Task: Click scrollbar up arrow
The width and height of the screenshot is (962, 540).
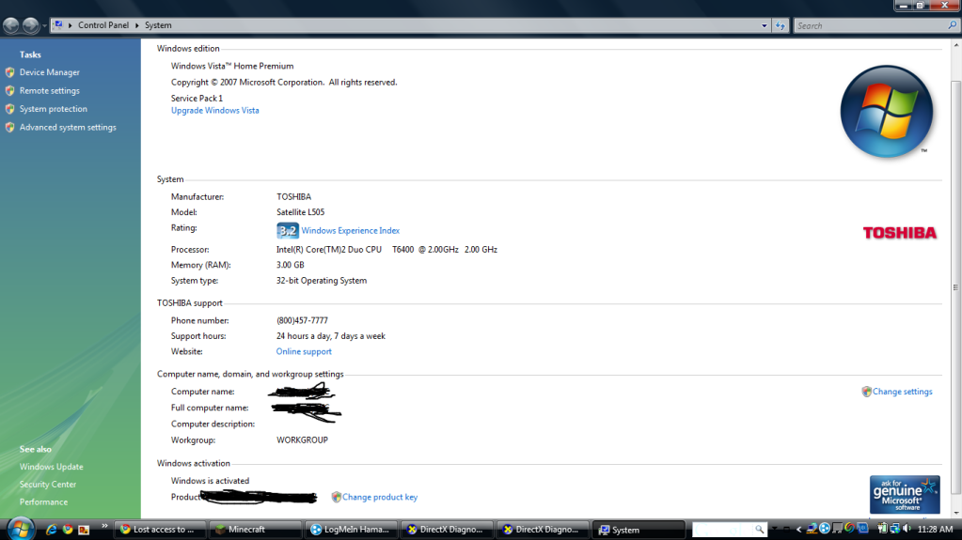Action: tap(955, 45)
